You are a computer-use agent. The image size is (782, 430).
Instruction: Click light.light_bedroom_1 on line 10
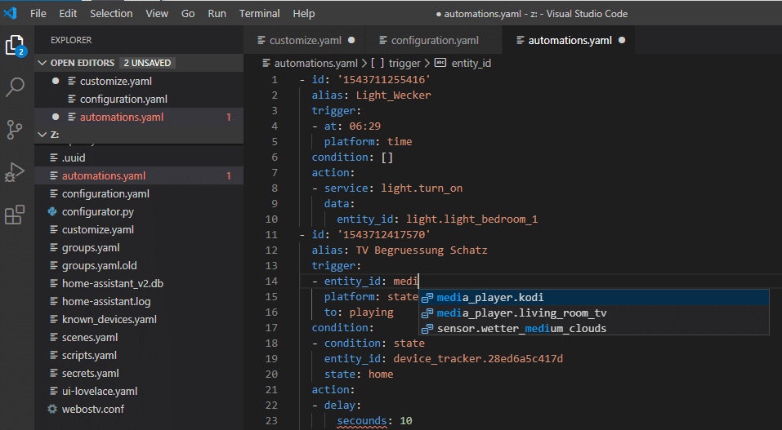click(x=471, y=219)
